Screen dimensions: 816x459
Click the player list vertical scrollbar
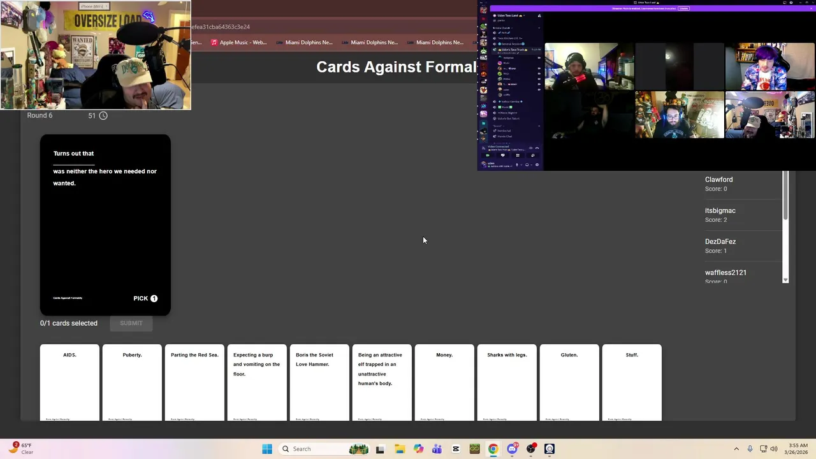[x=785, y=196]
